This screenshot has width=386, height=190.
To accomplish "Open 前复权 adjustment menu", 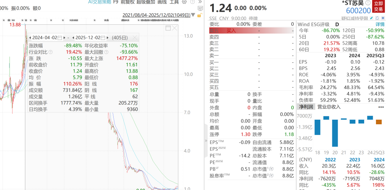I will pyautogui.click(x=128, y=2).
